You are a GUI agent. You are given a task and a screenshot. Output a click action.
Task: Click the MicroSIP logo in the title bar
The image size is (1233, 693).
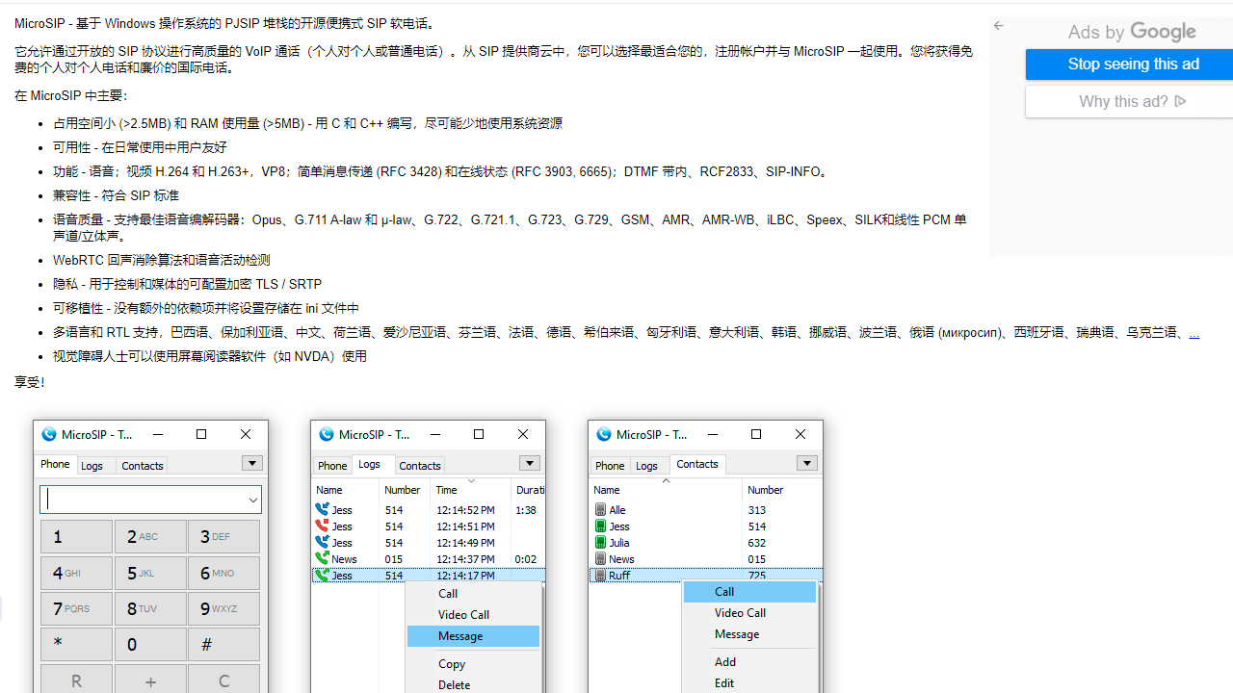click(49, 434)
